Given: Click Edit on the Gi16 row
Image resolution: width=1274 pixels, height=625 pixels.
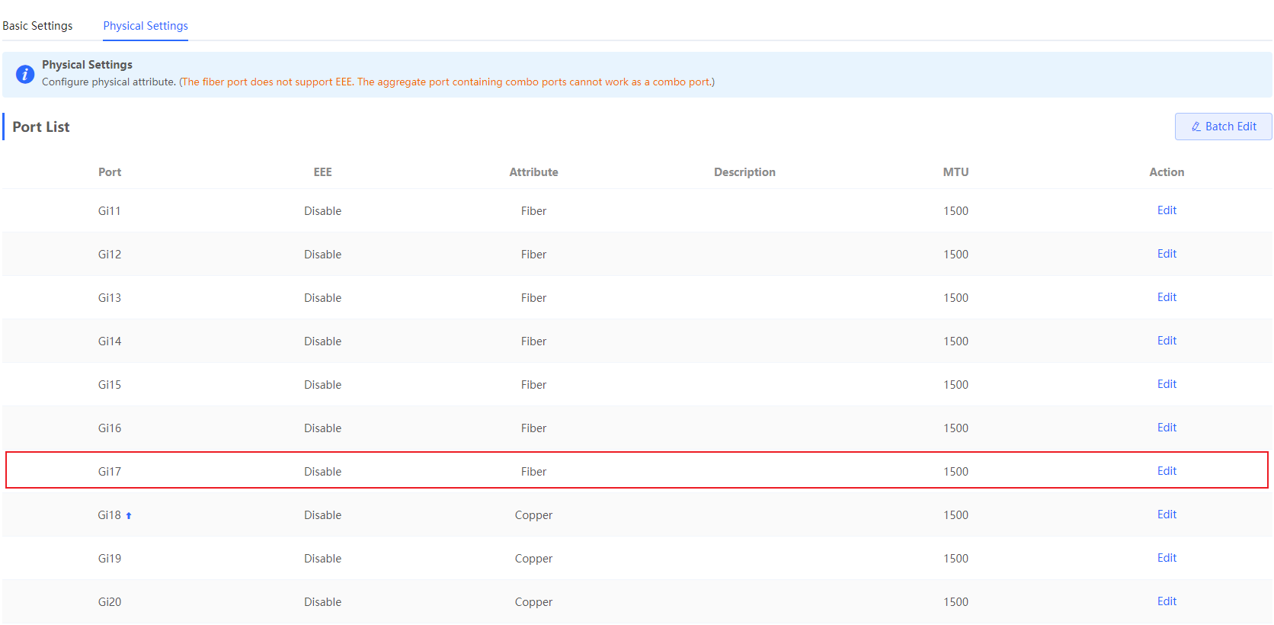Looking at the screenshot, I should click(1166, 428).
